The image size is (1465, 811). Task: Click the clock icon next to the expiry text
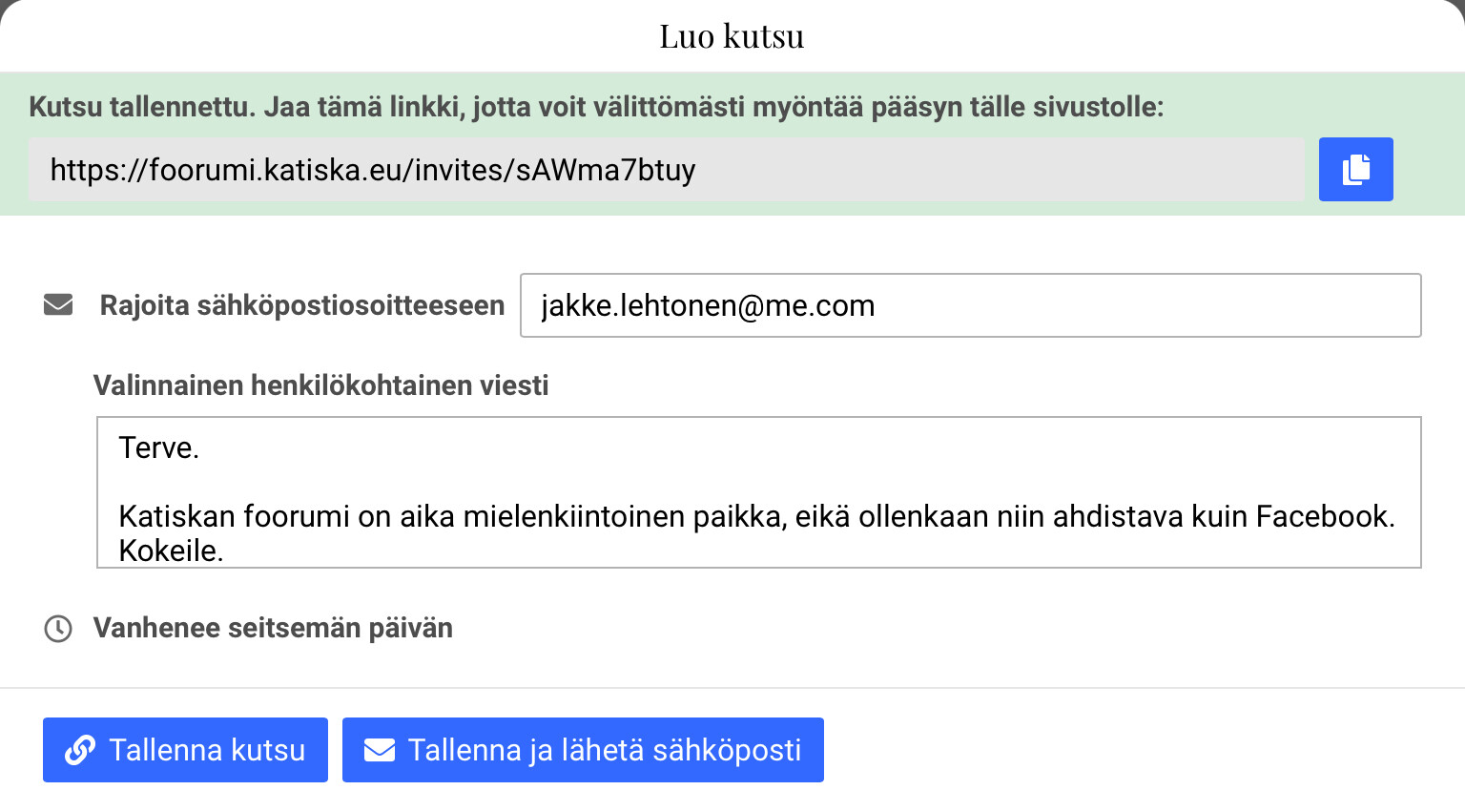pyautogui.click(x=58, y=629)
